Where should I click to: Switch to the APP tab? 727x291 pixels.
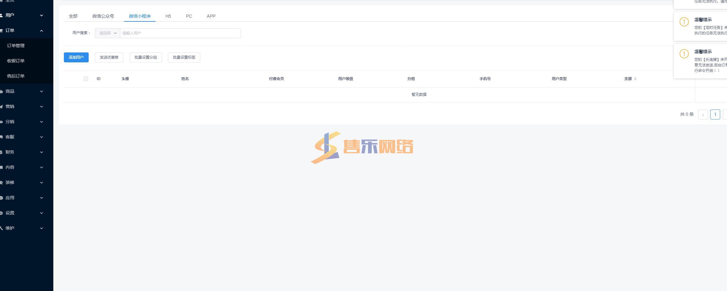(211, 16)
